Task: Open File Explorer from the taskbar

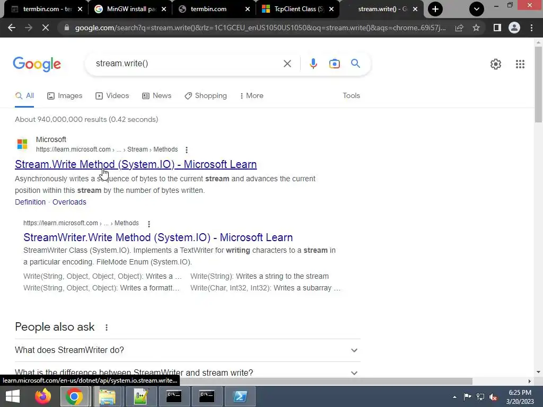Action: 107,396
